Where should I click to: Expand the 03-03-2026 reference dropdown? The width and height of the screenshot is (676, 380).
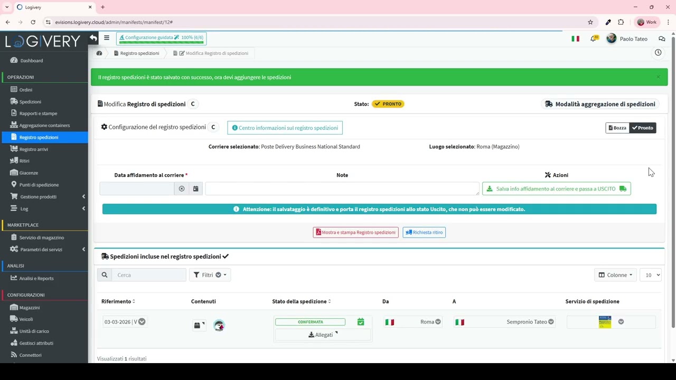click(x=142, y=322)
